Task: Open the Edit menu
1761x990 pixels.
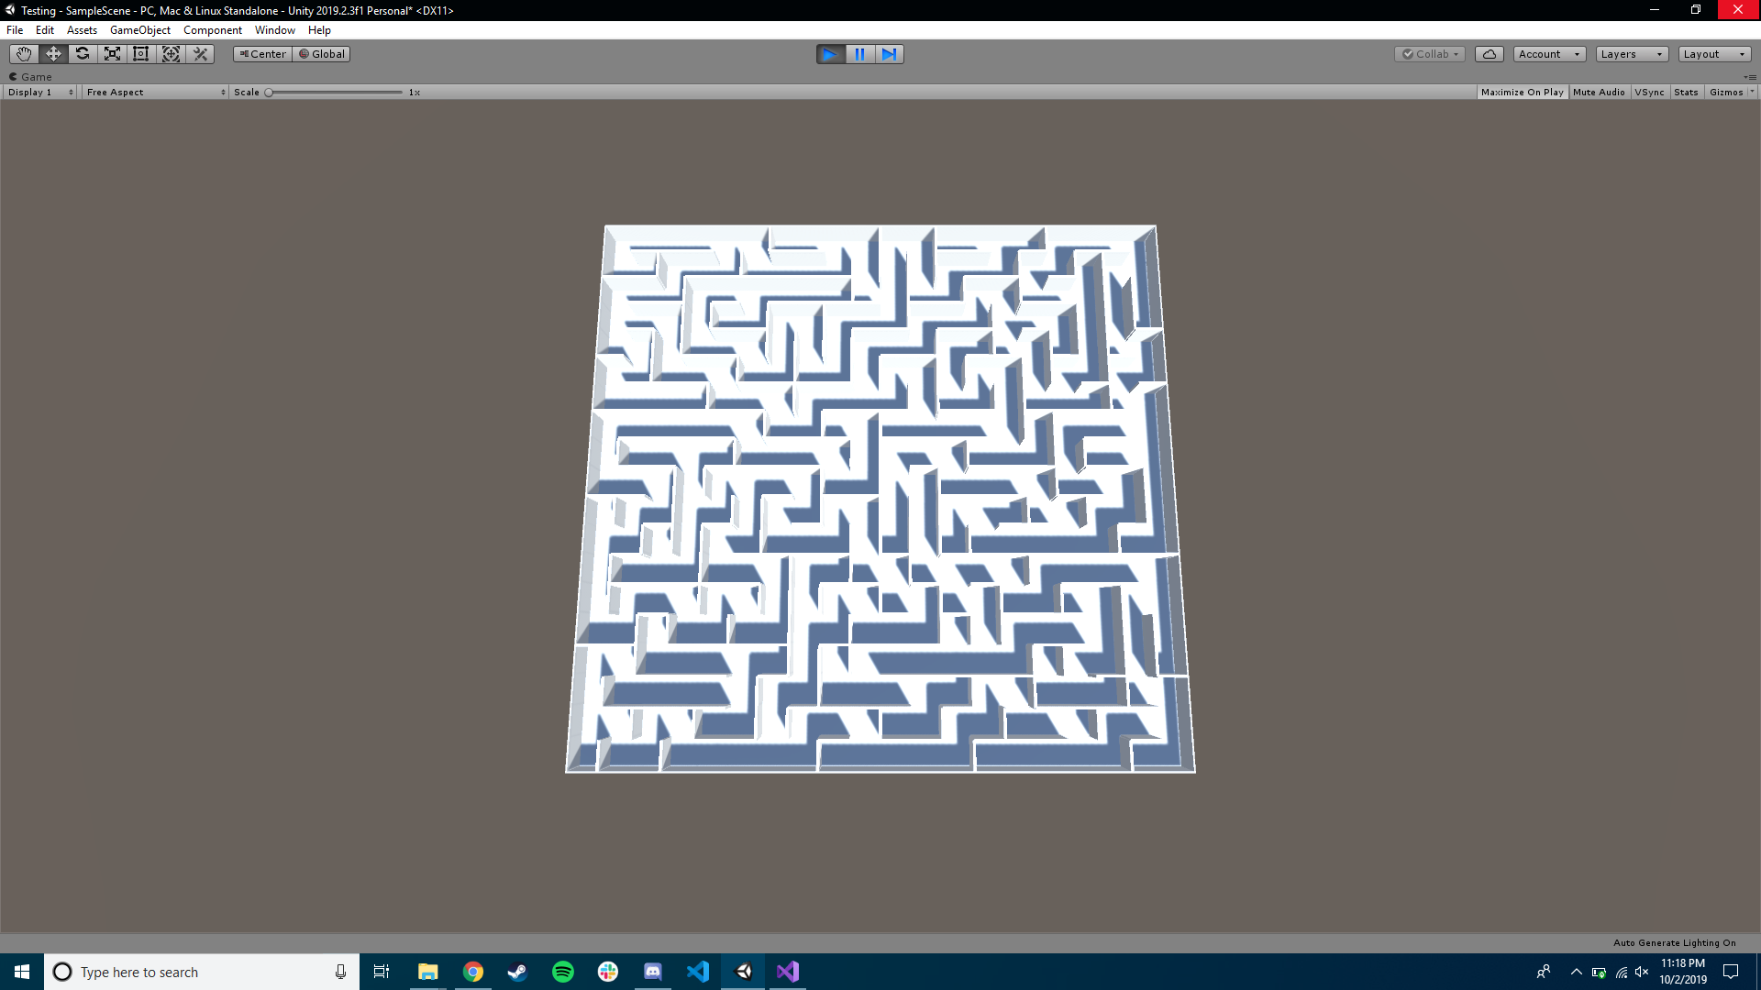Action: (x=45, y=30)
